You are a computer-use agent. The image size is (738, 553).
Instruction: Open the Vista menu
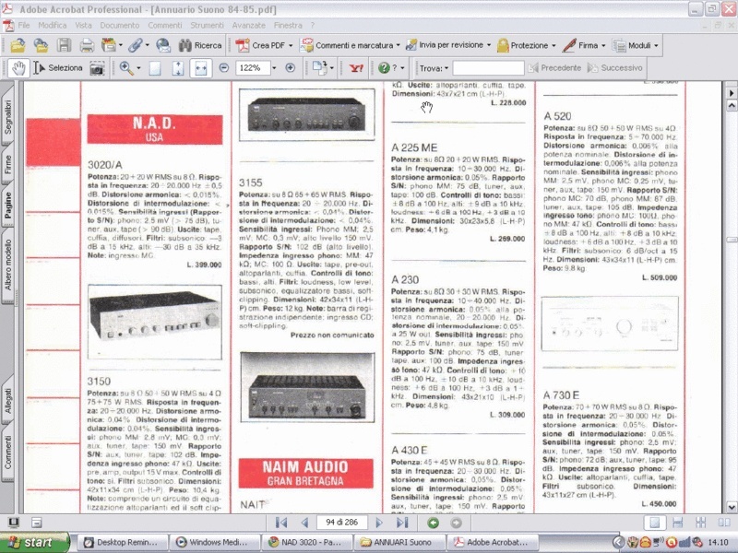point(83,26)
